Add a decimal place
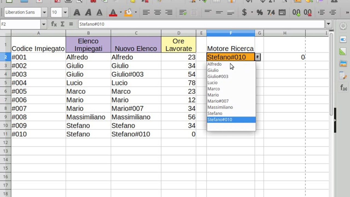 [x=296, y=12]
